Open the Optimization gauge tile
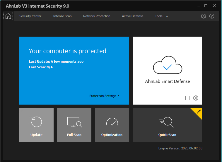222x162 pixels. click(112, 125)
